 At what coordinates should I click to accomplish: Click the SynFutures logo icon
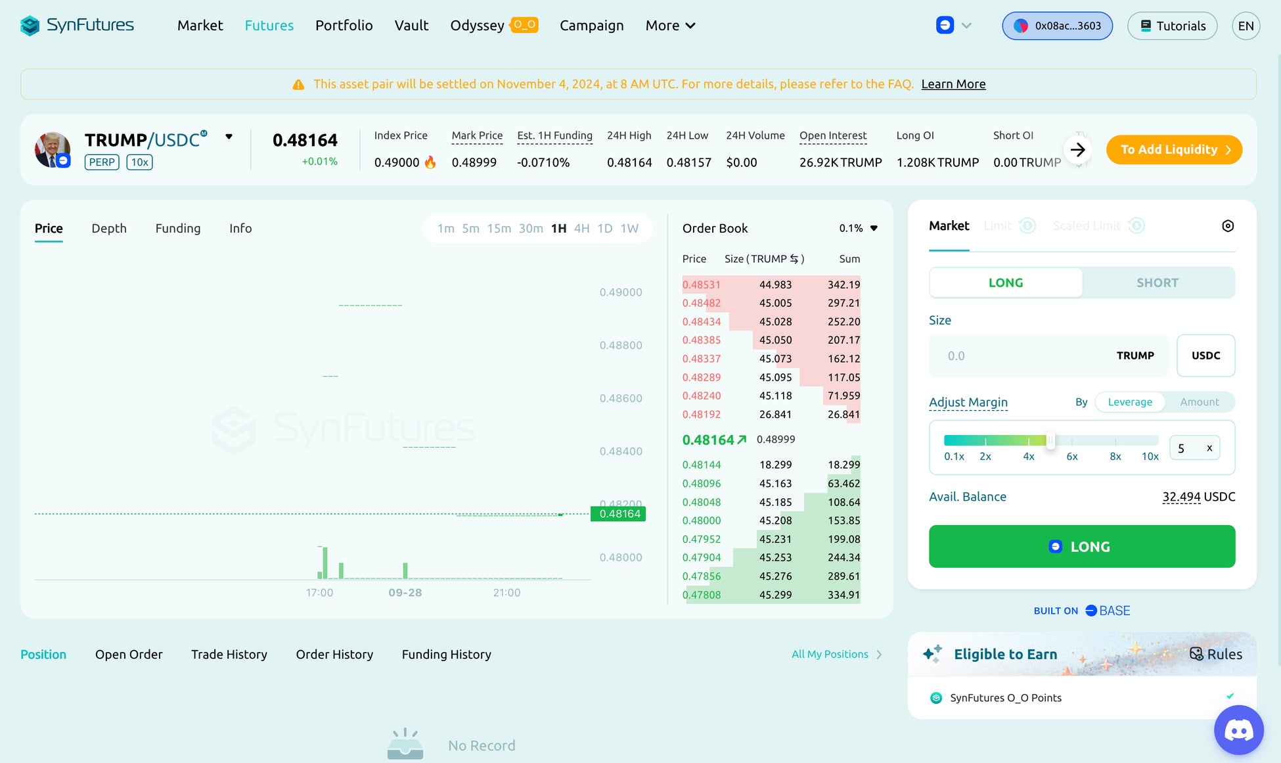(x=30, y=26)
